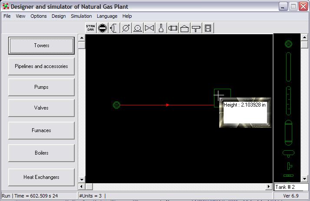Pick the flat segmented bar in the palette
The width and height of the screenshot is (310, 201).
click(288, 175)
